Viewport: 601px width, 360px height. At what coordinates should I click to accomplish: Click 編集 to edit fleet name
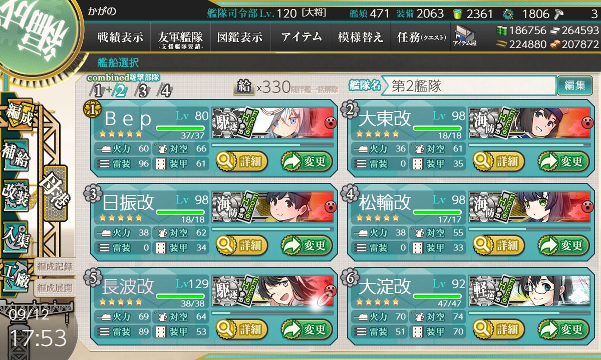pyautogui.click(x=574, y=85)
